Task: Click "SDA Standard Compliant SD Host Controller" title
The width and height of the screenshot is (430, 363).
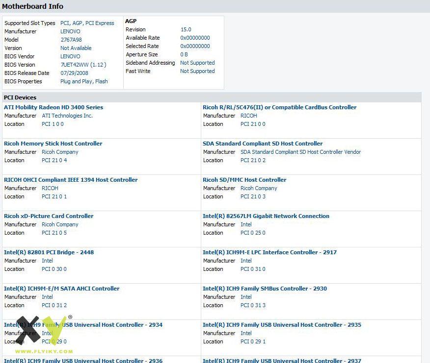Action: pyautogui.click(x=263, y=144)
